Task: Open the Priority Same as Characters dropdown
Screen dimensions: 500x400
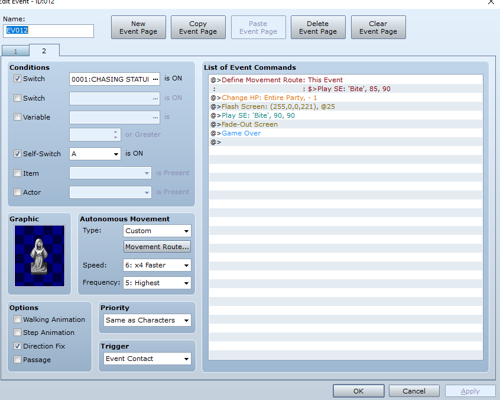Action: (147, 320)
